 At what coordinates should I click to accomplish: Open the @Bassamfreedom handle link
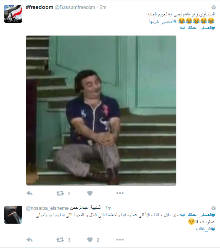click(75, 7)
